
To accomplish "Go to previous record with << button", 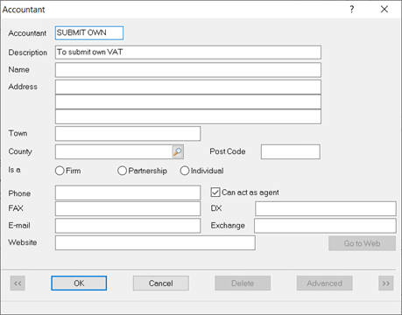I will pos(18,283).
